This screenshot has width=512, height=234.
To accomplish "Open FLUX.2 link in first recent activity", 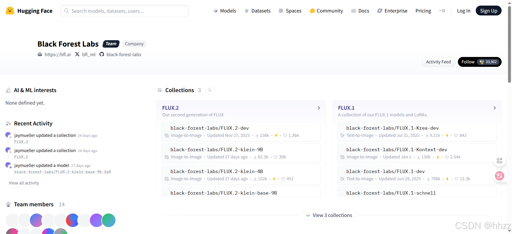I will click(21, 142).
